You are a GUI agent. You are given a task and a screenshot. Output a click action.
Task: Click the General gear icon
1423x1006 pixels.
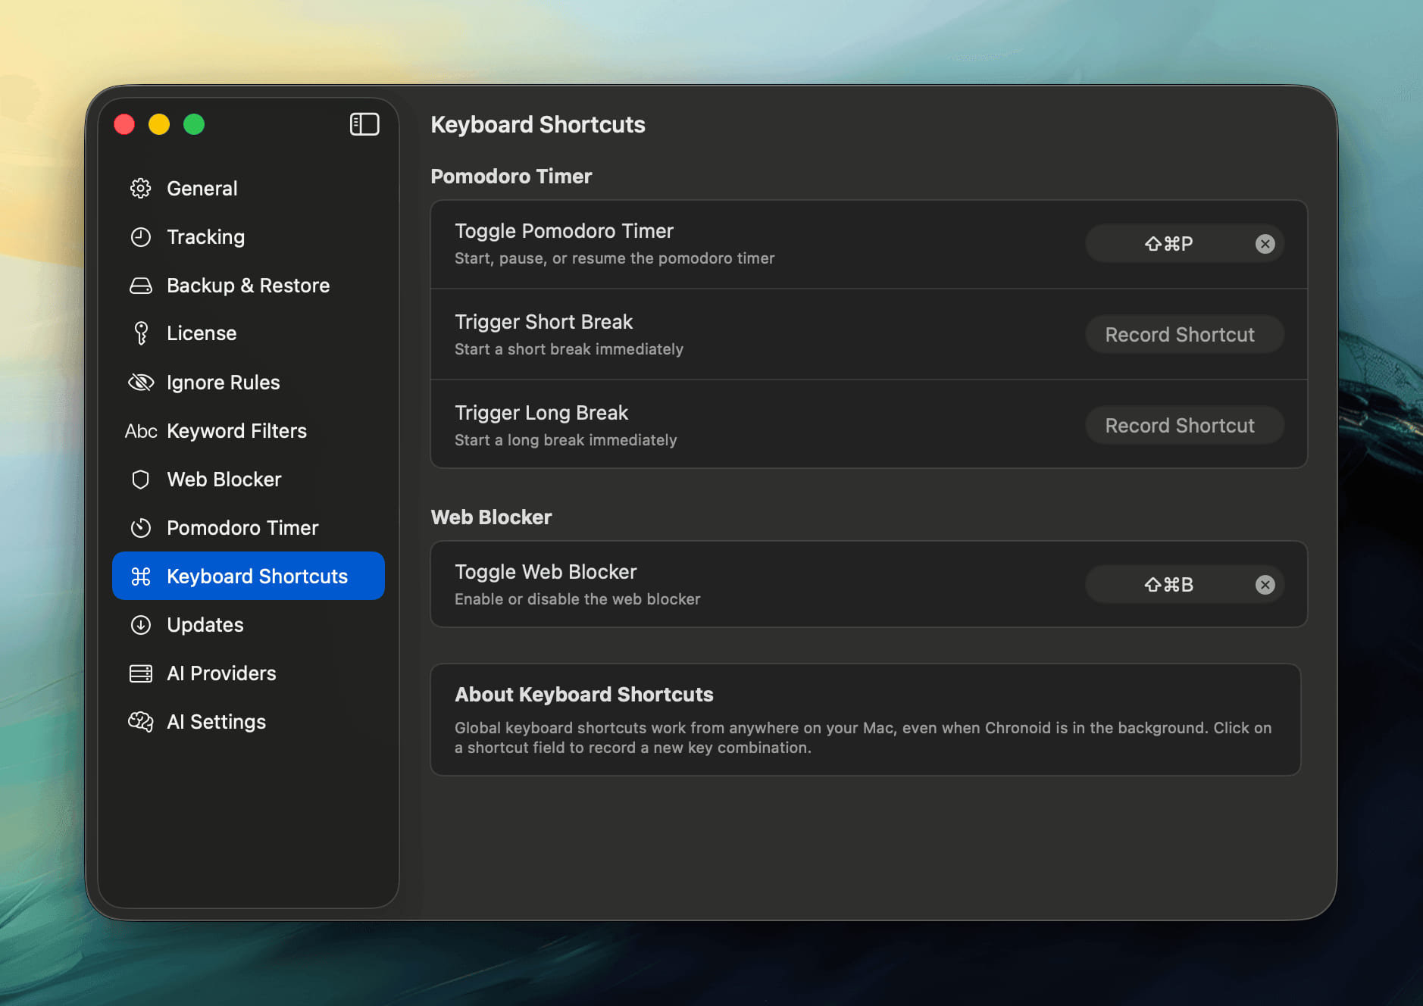pyautogui.click(x=141, y=189)
